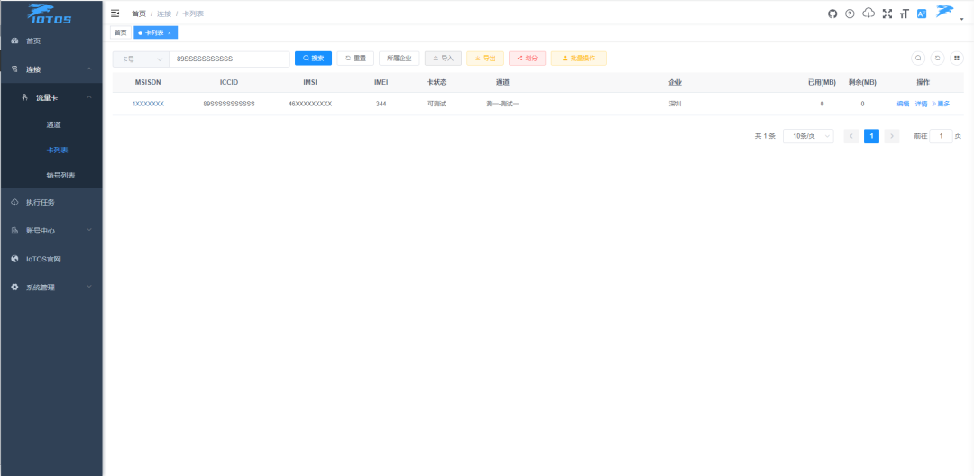
Task: Click the blue 搜索 button
Action: pos(313,59)
